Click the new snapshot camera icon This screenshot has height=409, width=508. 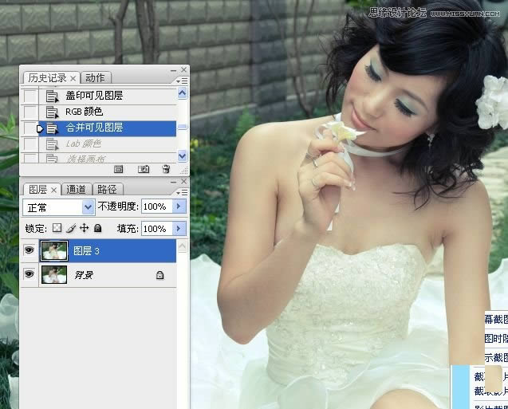point(144,169)
